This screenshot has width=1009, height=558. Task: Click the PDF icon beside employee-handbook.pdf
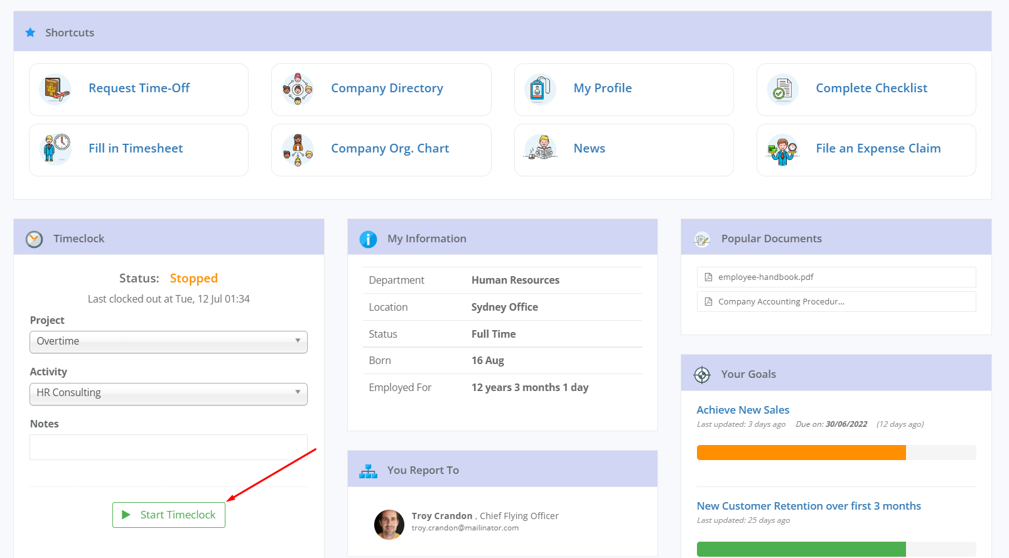[x=708, y=277]
